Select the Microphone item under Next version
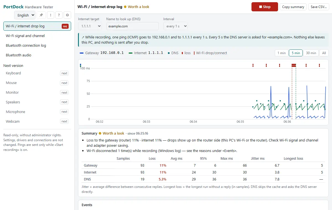Viewport: 332px width, 210px height. [37, 112]
